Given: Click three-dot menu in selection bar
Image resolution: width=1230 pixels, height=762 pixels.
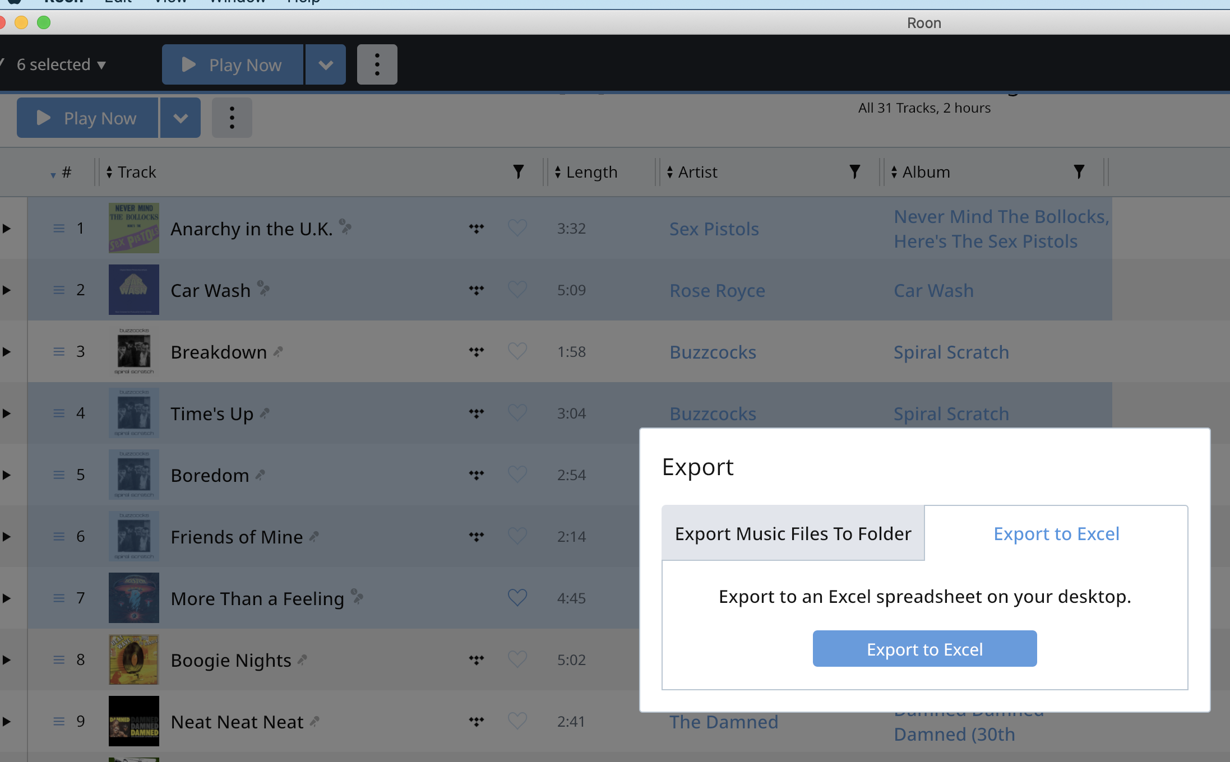Looking at the screenshot, I should point(377,65).
